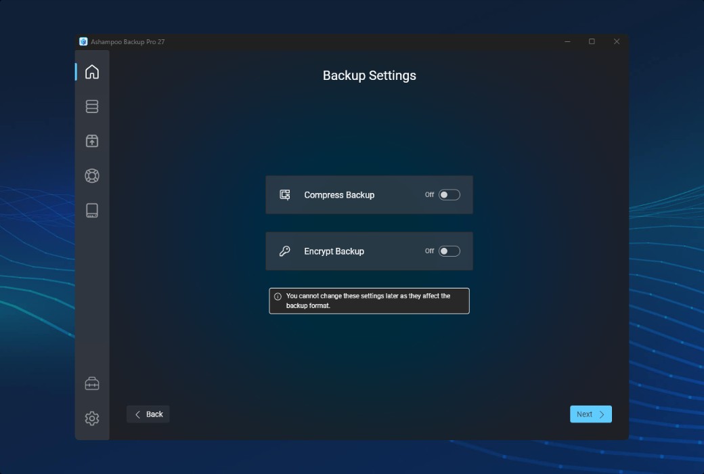
Task: Open the backup plans disk-stack icon in sidebar
Action: tap(92, 106)
